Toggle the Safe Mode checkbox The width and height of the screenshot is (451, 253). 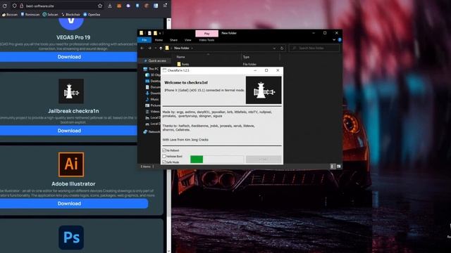click(x=164, y=162)
